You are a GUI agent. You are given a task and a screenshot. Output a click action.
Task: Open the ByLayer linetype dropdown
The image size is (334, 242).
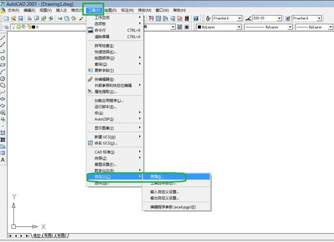[x=290, y=27]
